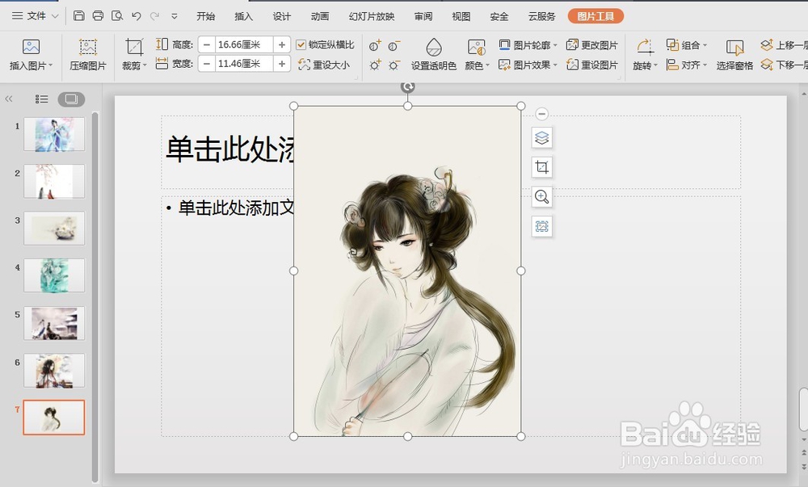Click 选择窗格 selection pane icon
Image resolution: width=808 pixels, height=487 pixels.
(x=735, y=53)
